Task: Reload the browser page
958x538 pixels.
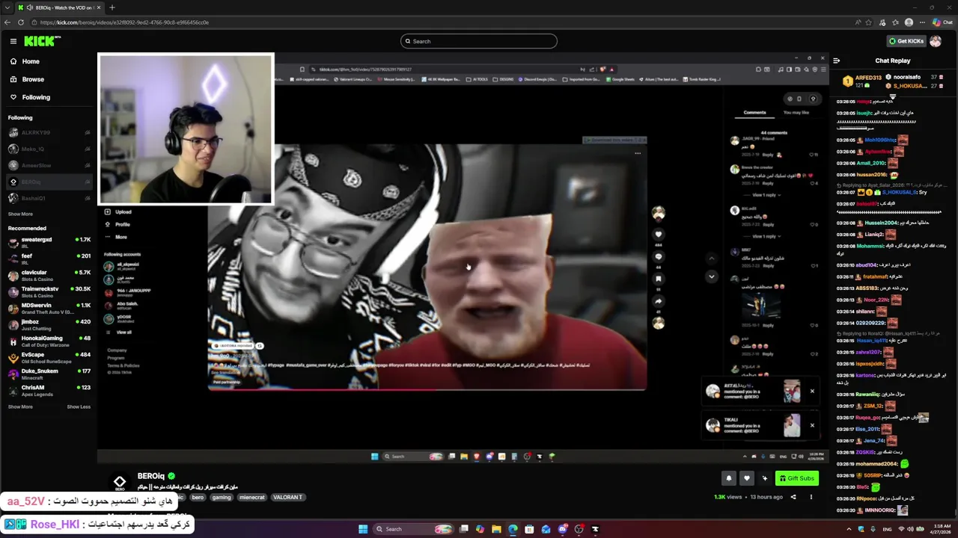Action: pos(19,22)
